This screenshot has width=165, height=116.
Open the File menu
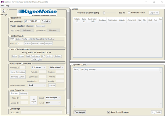pyautogui.click(x=2, y=6)
